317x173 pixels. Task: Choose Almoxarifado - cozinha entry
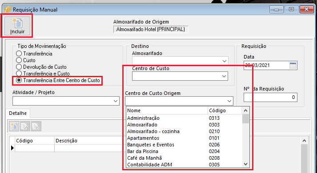[184, 131]
